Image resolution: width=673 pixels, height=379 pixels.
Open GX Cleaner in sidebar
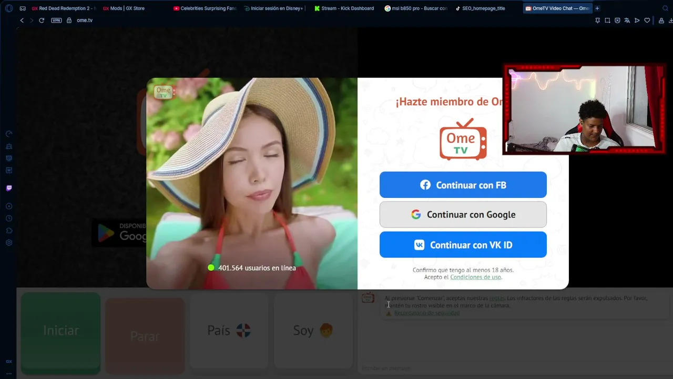9,146
